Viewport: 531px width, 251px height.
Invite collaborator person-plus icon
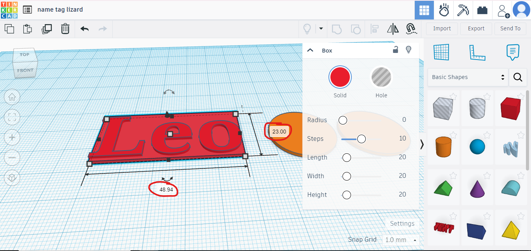(503, 11)
